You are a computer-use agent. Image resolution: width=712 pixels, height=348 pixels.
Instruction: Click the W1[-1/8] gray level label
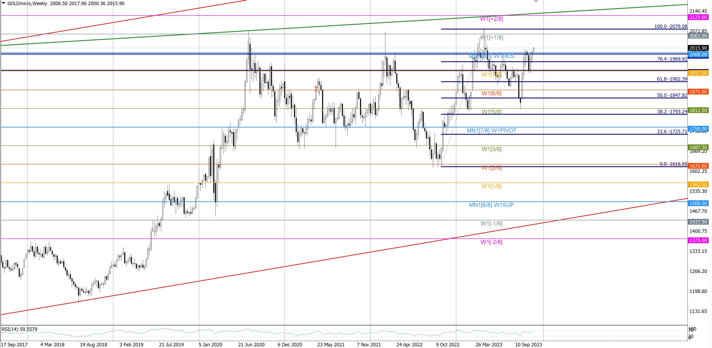491,224
